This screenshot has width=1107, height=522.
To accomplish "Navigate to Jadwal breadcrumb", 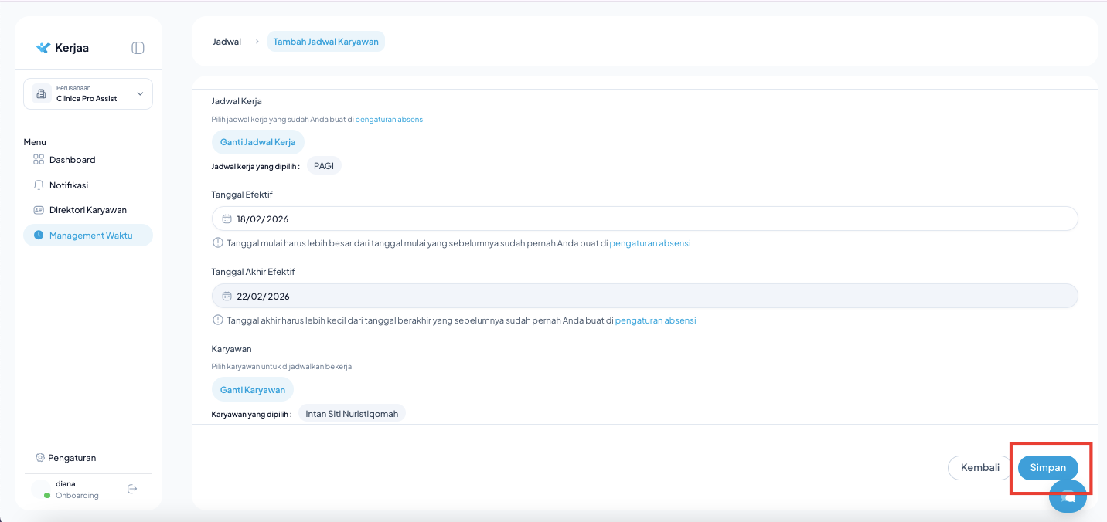I will click(227, 42).
